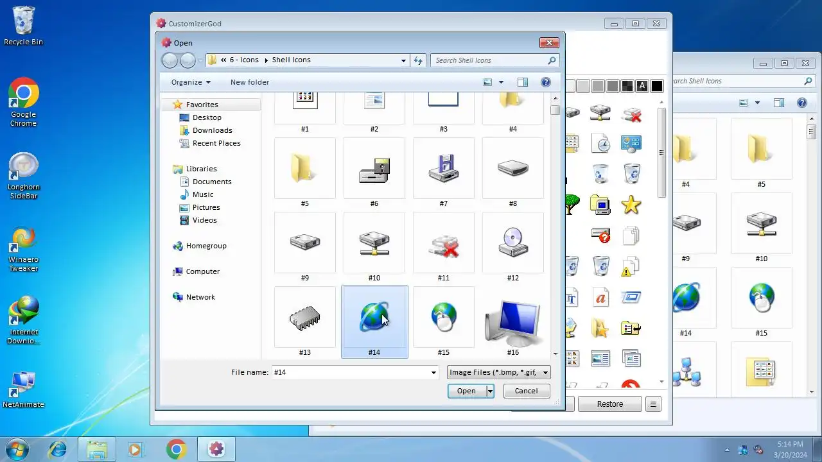
Task: Choose the #16 computer monitor icon file
Action: (x=513, y=321)
